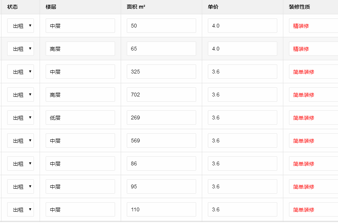Expand the status dropdown in the 低层 row
Viewport: 338px width, 223px height.
point(20,118)
